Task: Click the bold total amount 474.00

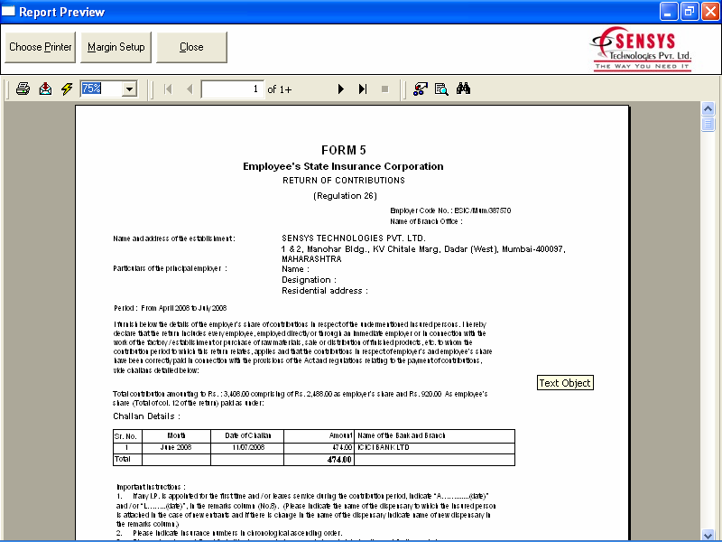Action: tap(339, 460)
